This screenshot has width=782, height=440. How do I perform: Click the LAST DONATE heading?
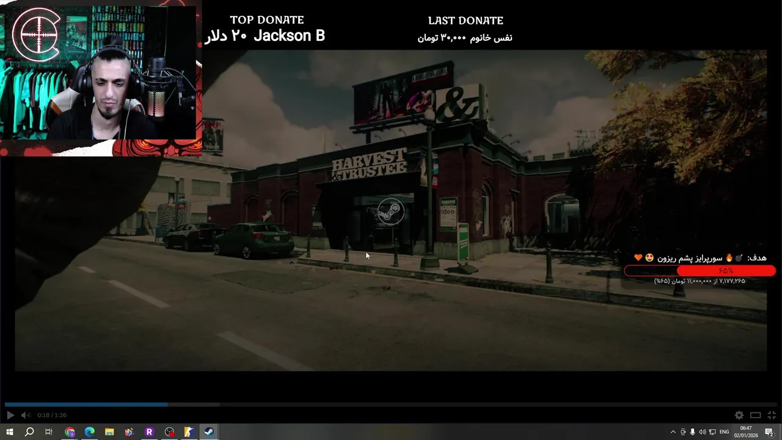point(466,21)
